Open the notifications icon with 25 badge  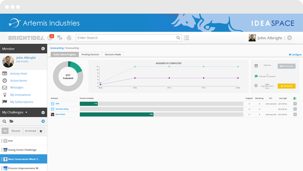click(51, 37)
